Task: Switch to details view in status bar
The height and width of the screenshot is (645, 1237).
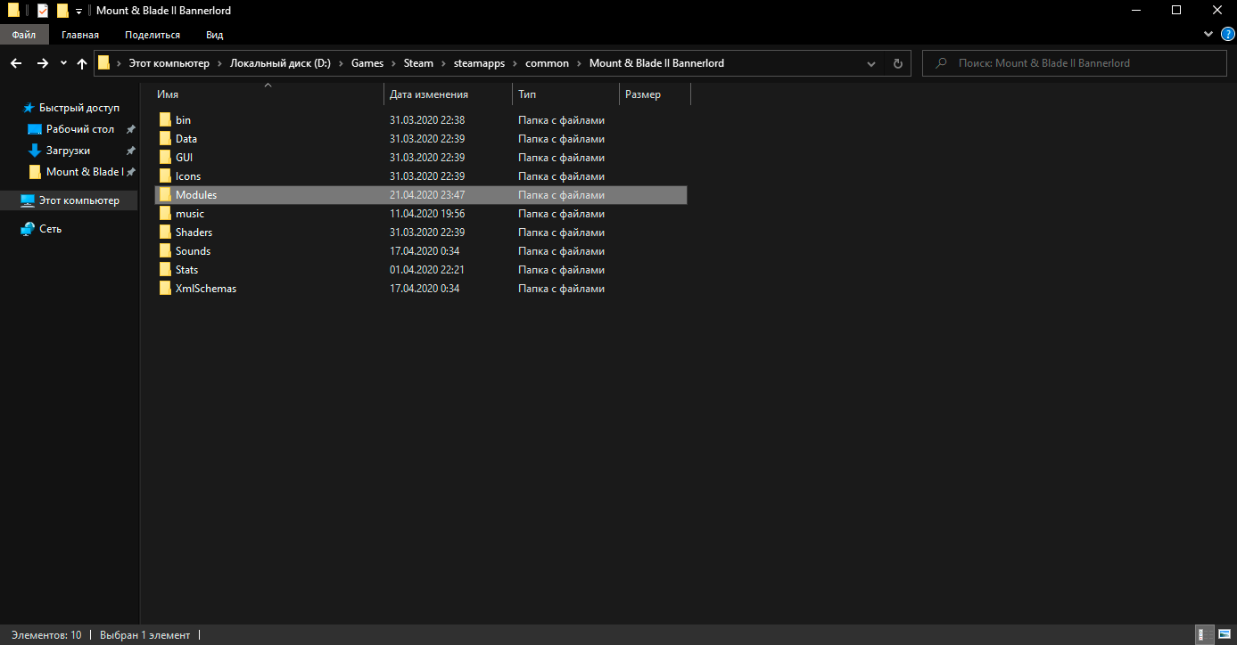Action: pyautogui.click(x=1205, y=635)
